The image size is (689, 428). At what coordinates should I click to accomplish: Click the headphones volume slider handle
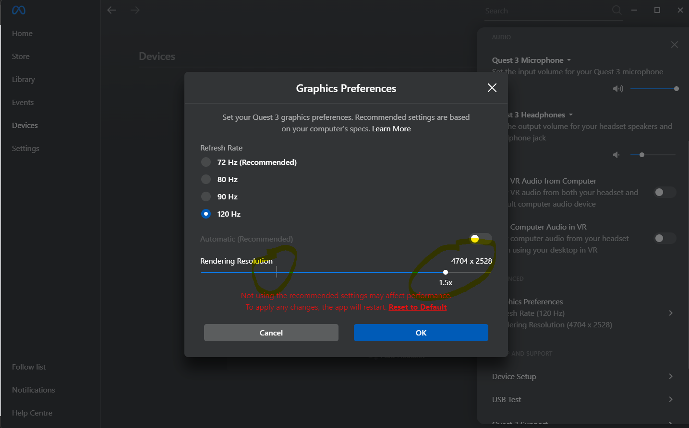point(642,155)
